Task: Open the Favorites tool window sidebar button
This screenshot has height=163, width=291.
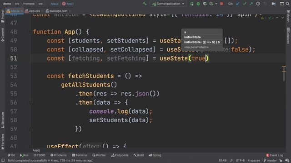Action: tap(3, 142)
